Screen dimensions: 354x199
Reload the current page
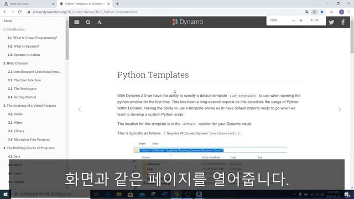[x=20, y=12]
